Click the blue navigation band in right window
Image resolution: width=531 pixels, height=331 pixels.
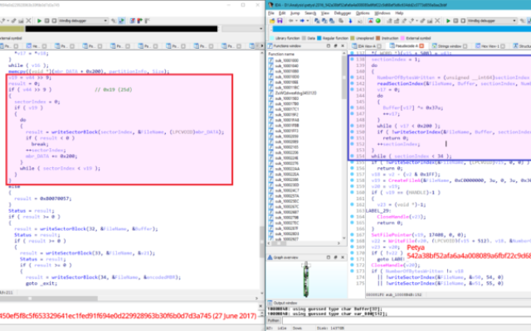click(x=402, y=29)
